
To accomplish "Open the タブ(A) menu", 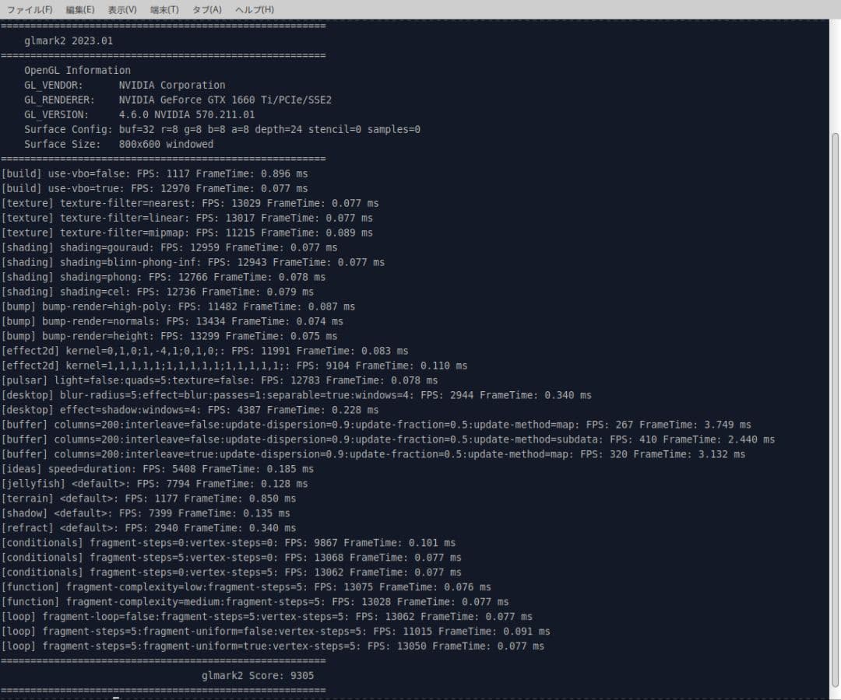I will click(206, 9).
